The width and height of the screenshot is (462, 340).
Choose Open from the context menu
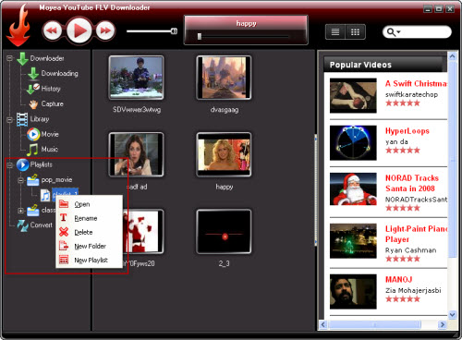(x=89, y=204)
